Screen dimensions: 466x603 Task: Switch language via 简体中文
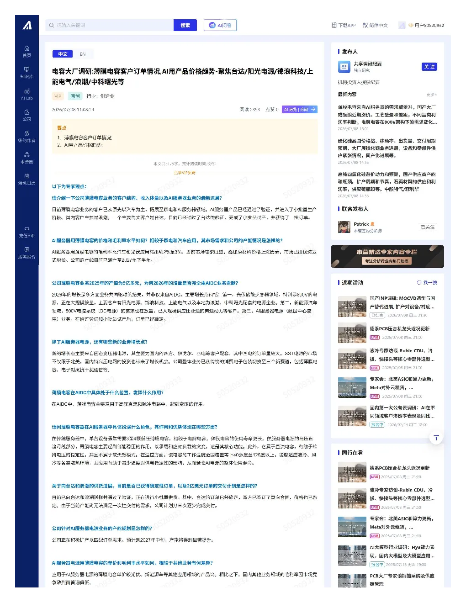click(375, 25)
